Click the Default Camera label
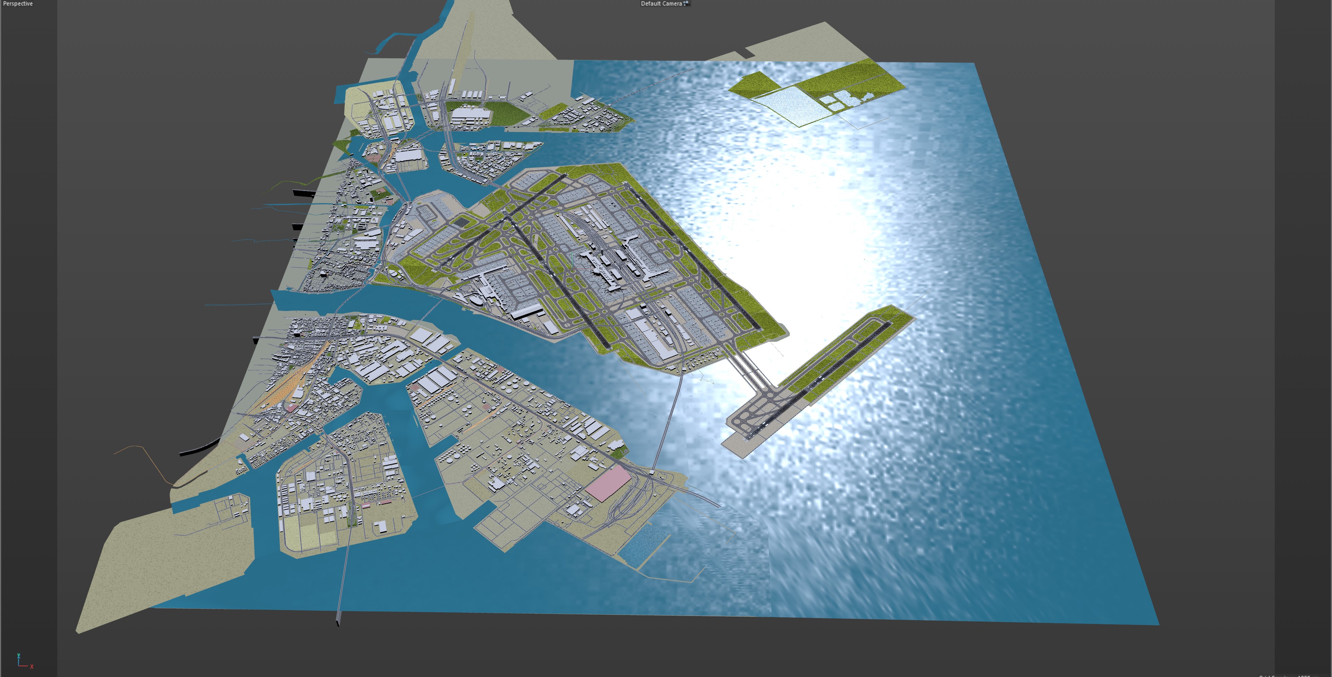 click(x=661, y=3)
